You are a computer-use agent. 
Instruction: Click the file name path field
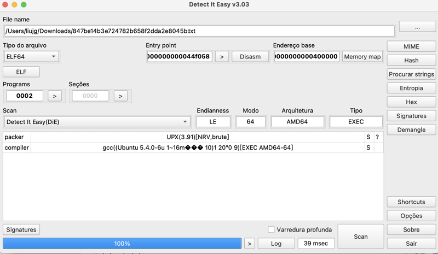click(199, 31)
